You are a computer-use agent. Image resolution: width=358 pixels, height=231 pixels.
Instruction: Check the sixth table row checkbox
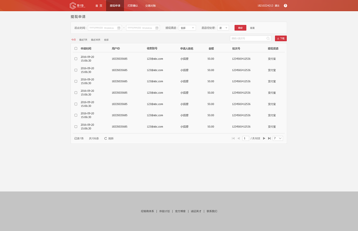76,115
